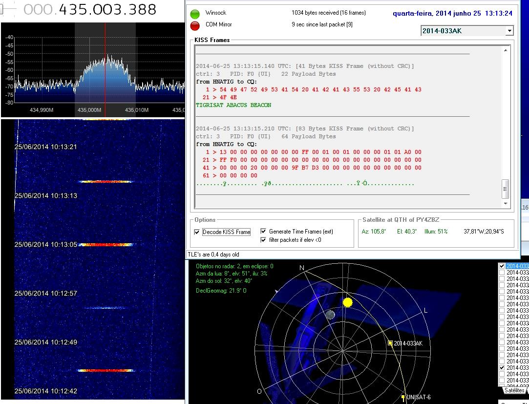Click the 435,000M label on spectrum axis
Viewport: 529px width, 404px height.
point(89,110)
